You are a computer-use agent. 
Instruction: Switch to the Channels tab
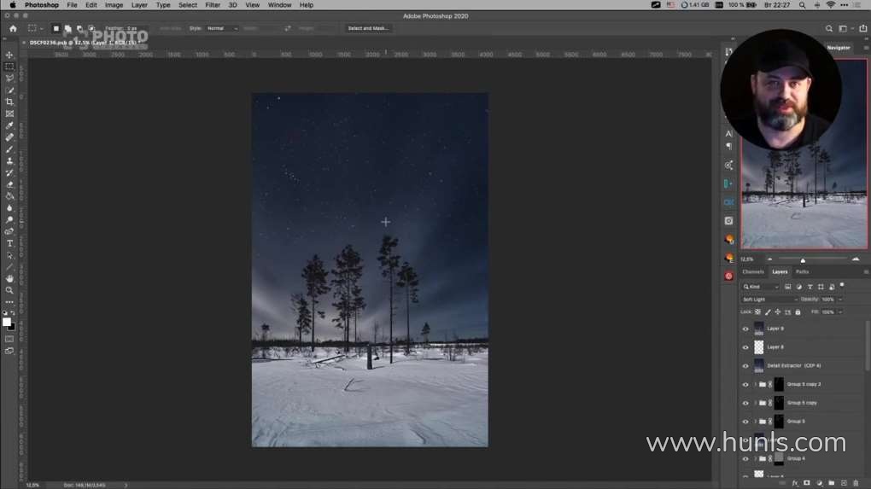pos(753,272)
